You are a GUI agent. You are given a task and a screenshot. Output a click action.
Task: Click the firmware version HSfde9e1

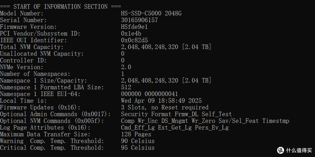coord(134,27)
